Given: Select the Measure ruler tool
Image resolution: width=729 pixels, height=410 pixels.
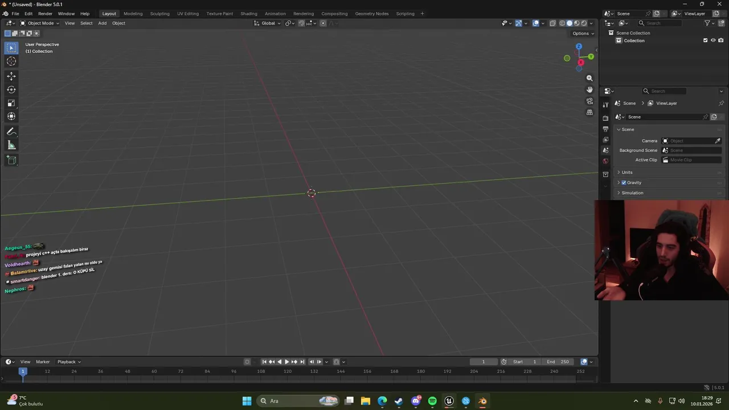Looking at the screenshot, I should pos(11,145).
